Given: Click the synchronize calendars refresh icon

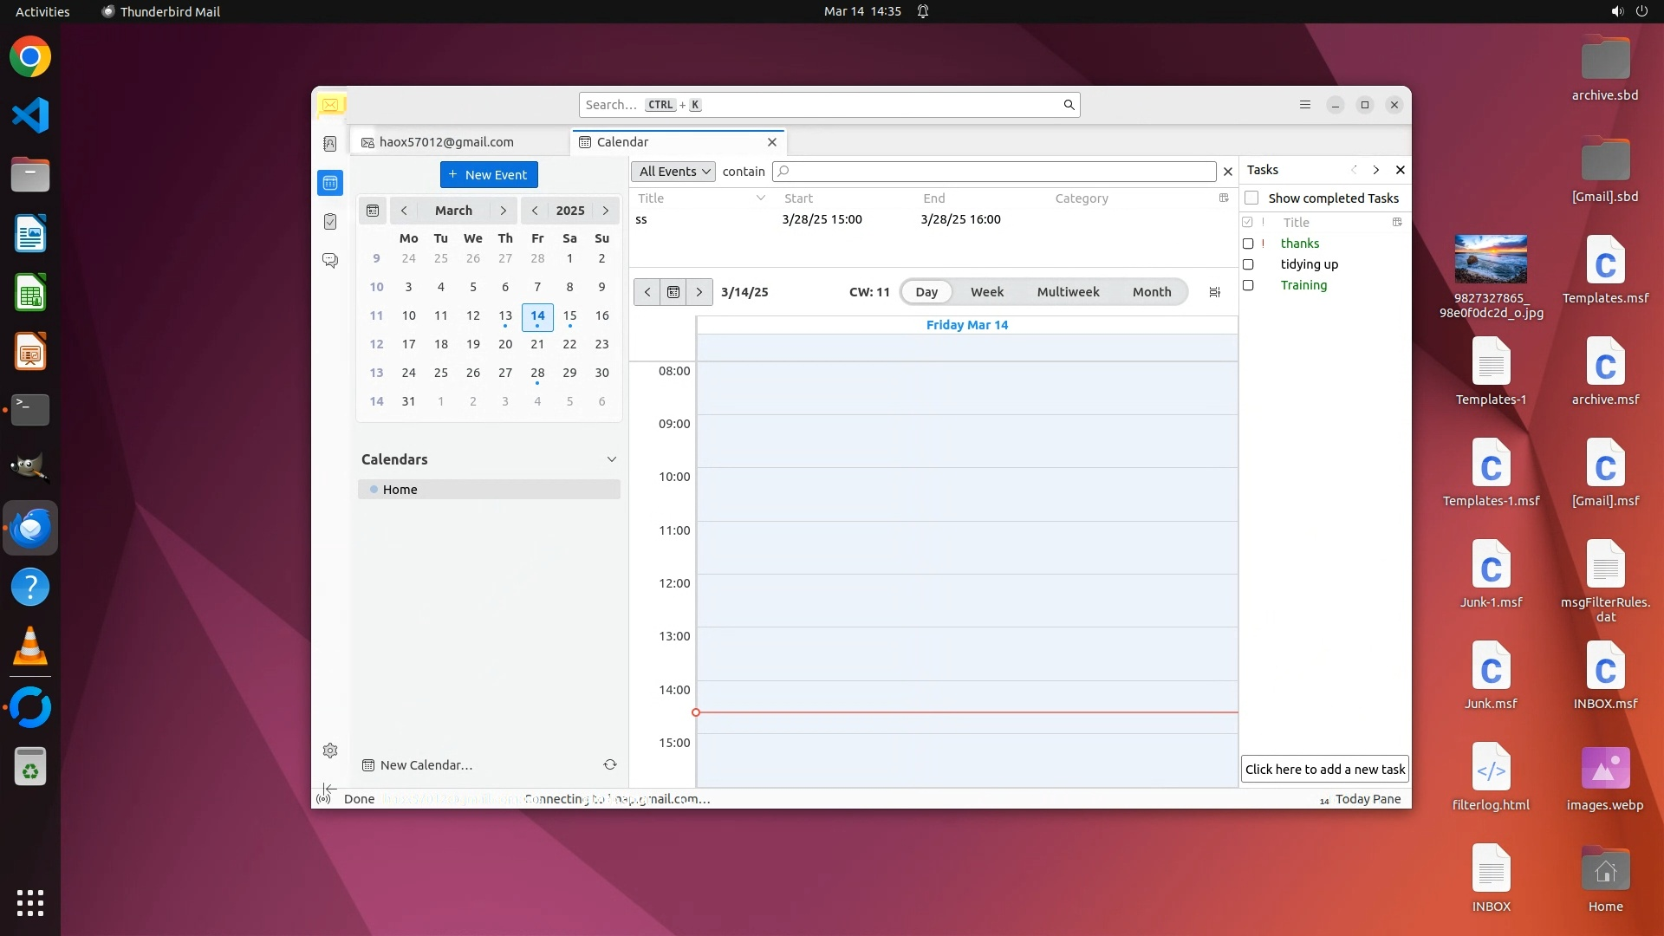Looking at the screenshot, I should [x=610, y=764].
